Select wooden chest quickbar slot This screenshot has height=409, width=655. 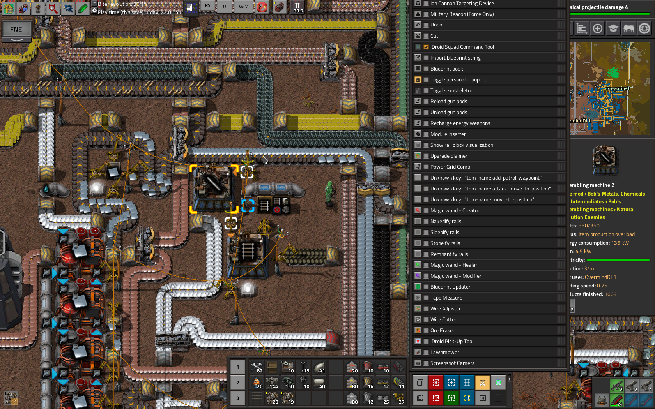pos(272,367)
